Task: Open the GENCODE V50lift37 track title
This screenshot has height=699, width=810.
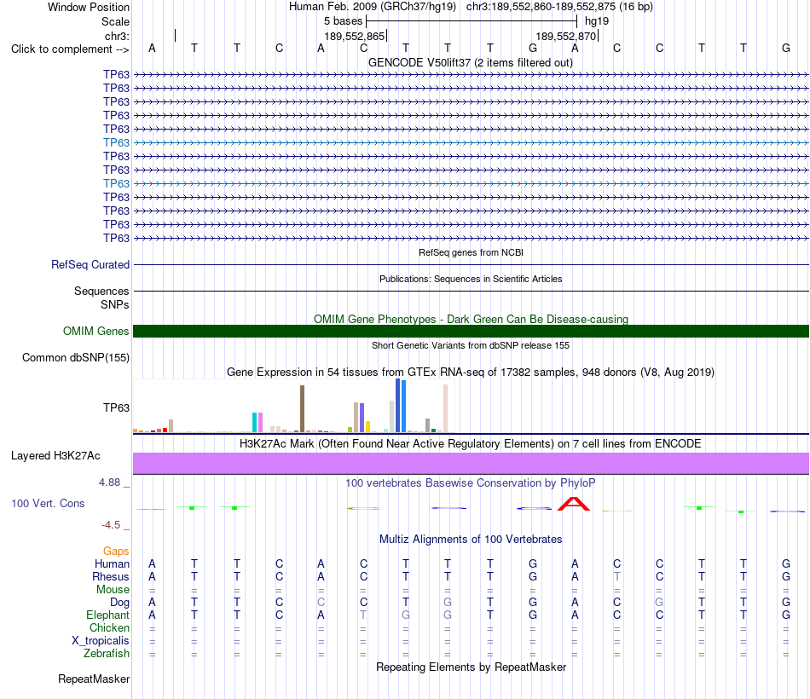Action: coord(471,63)
